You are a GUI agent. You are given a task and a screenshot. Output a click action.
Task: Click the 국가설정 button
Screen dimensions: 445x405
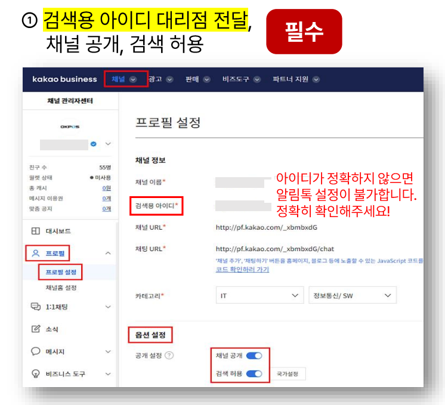pos(289,374)
